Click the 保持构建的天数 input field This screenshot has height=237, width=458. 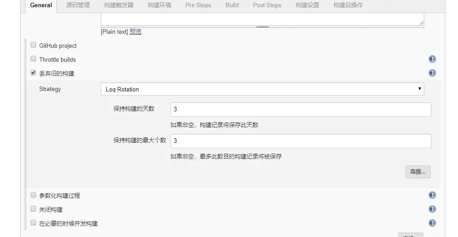pos(301,109)
